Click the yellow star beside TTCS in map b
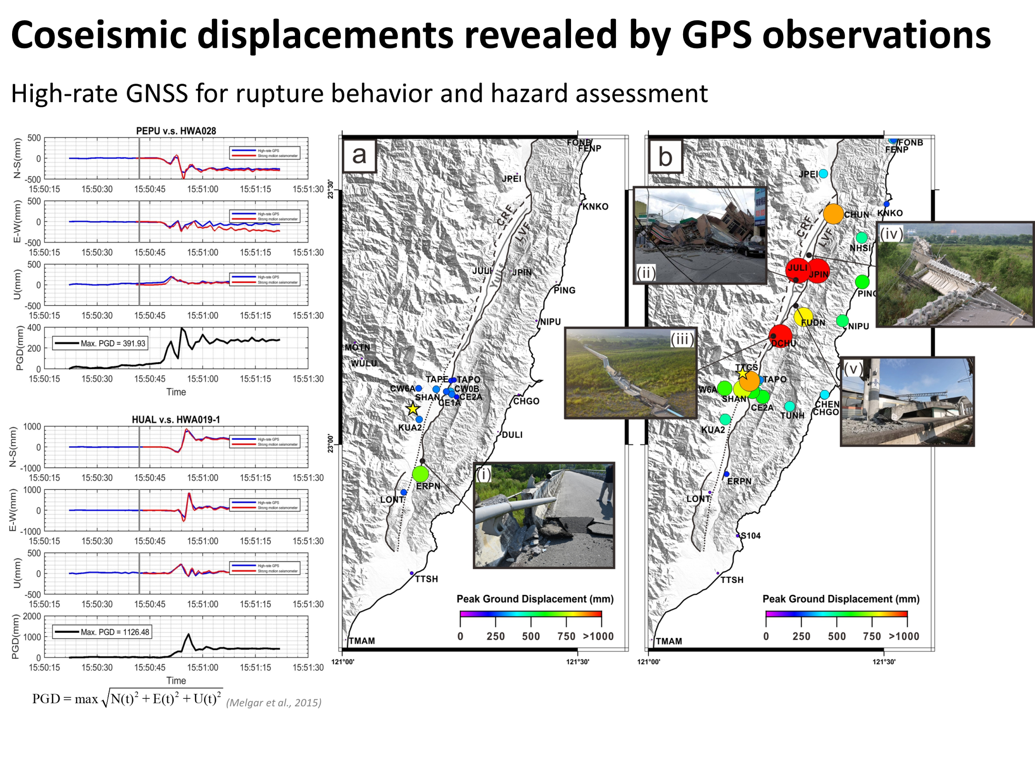The image size is (1035, 776). (x=743, y=373)
